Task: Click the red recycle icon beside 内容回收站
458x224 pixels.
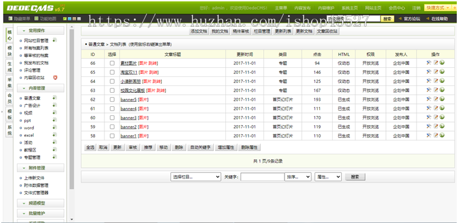Action: [55, 78]
